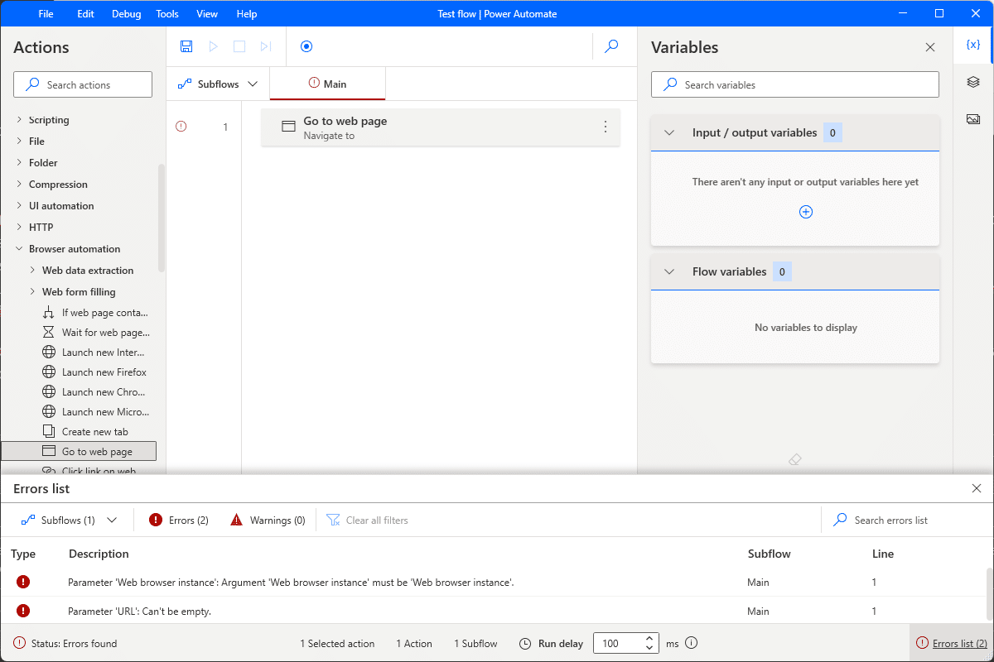The image size is (994, 662).
Task: Run the next action step icon
Action: (x=265, y=46)
